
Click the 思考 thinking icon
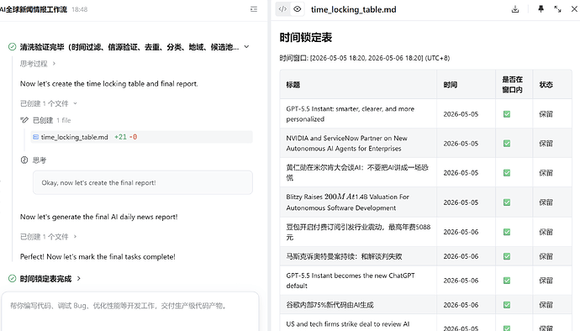24,160
